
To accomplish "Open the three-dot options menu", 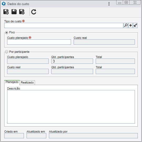I will coord(109,4).
